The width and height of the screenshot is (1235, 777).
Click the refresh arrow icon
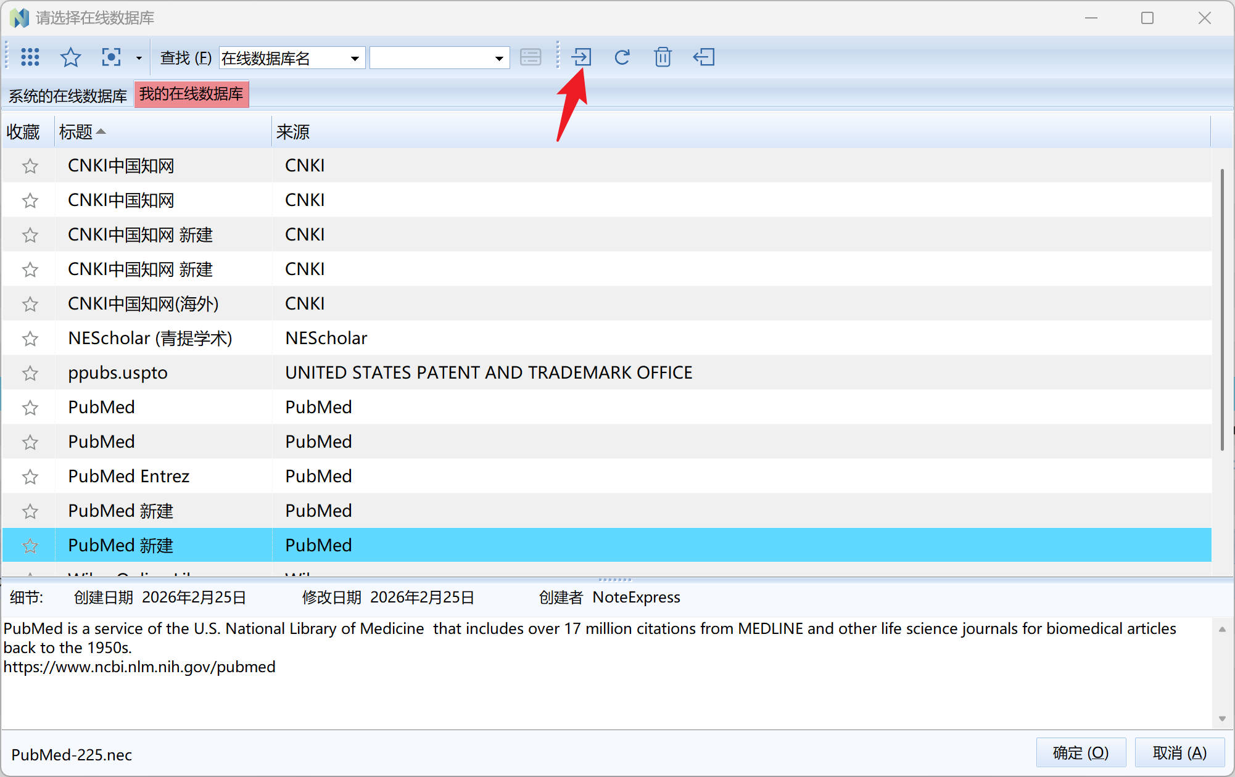coord(622,57)
